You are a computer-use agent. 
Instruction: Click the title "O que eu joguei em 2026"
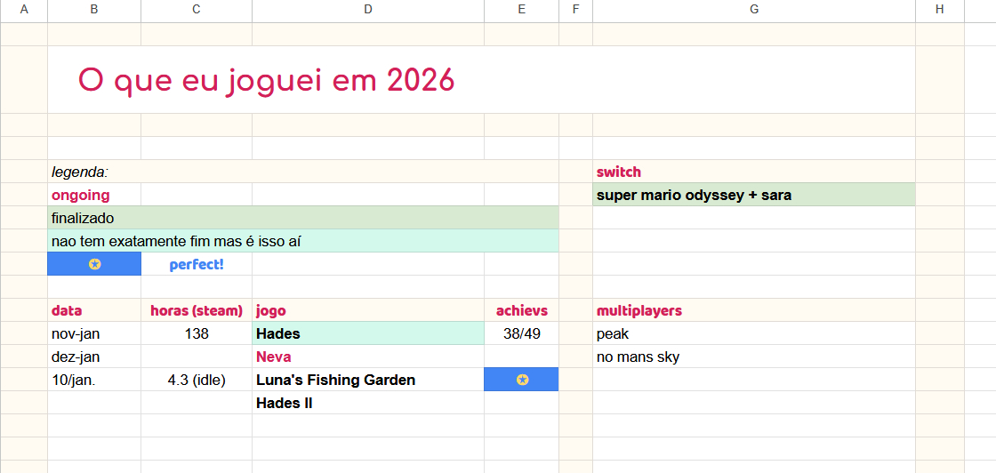266,80
